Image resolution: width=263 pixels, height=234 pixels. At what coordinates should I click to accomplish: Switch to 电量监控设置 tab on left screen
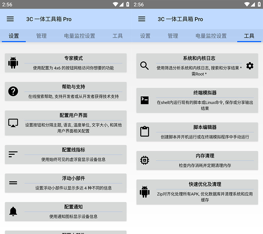pos(80,36)
